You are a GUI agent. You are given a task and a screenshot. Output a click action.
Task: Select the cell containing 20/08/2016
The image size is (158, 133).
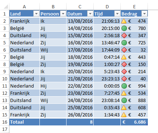click(x=80, y=72)
